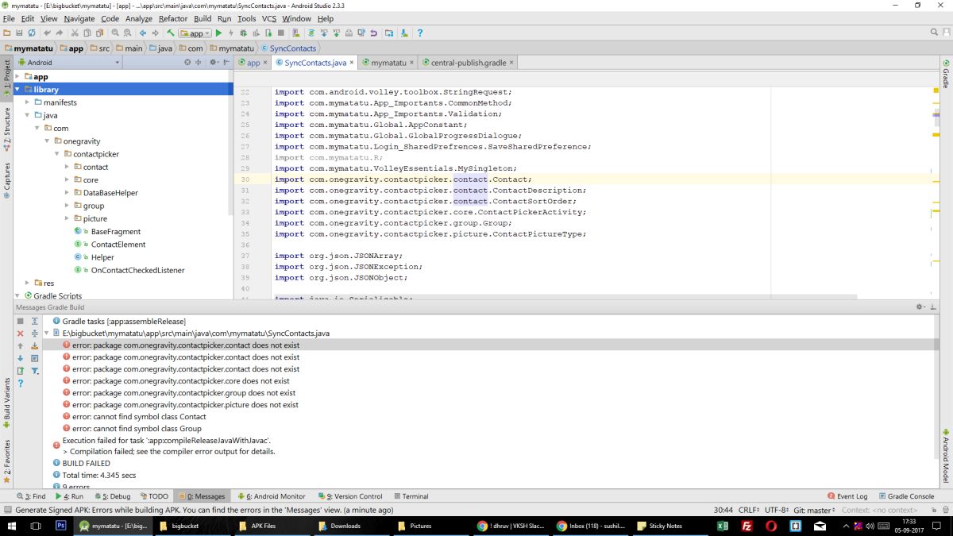Click the Stop square toolbar icon
953x536 pixels.
pyautogui.click(x=280, y=33)
